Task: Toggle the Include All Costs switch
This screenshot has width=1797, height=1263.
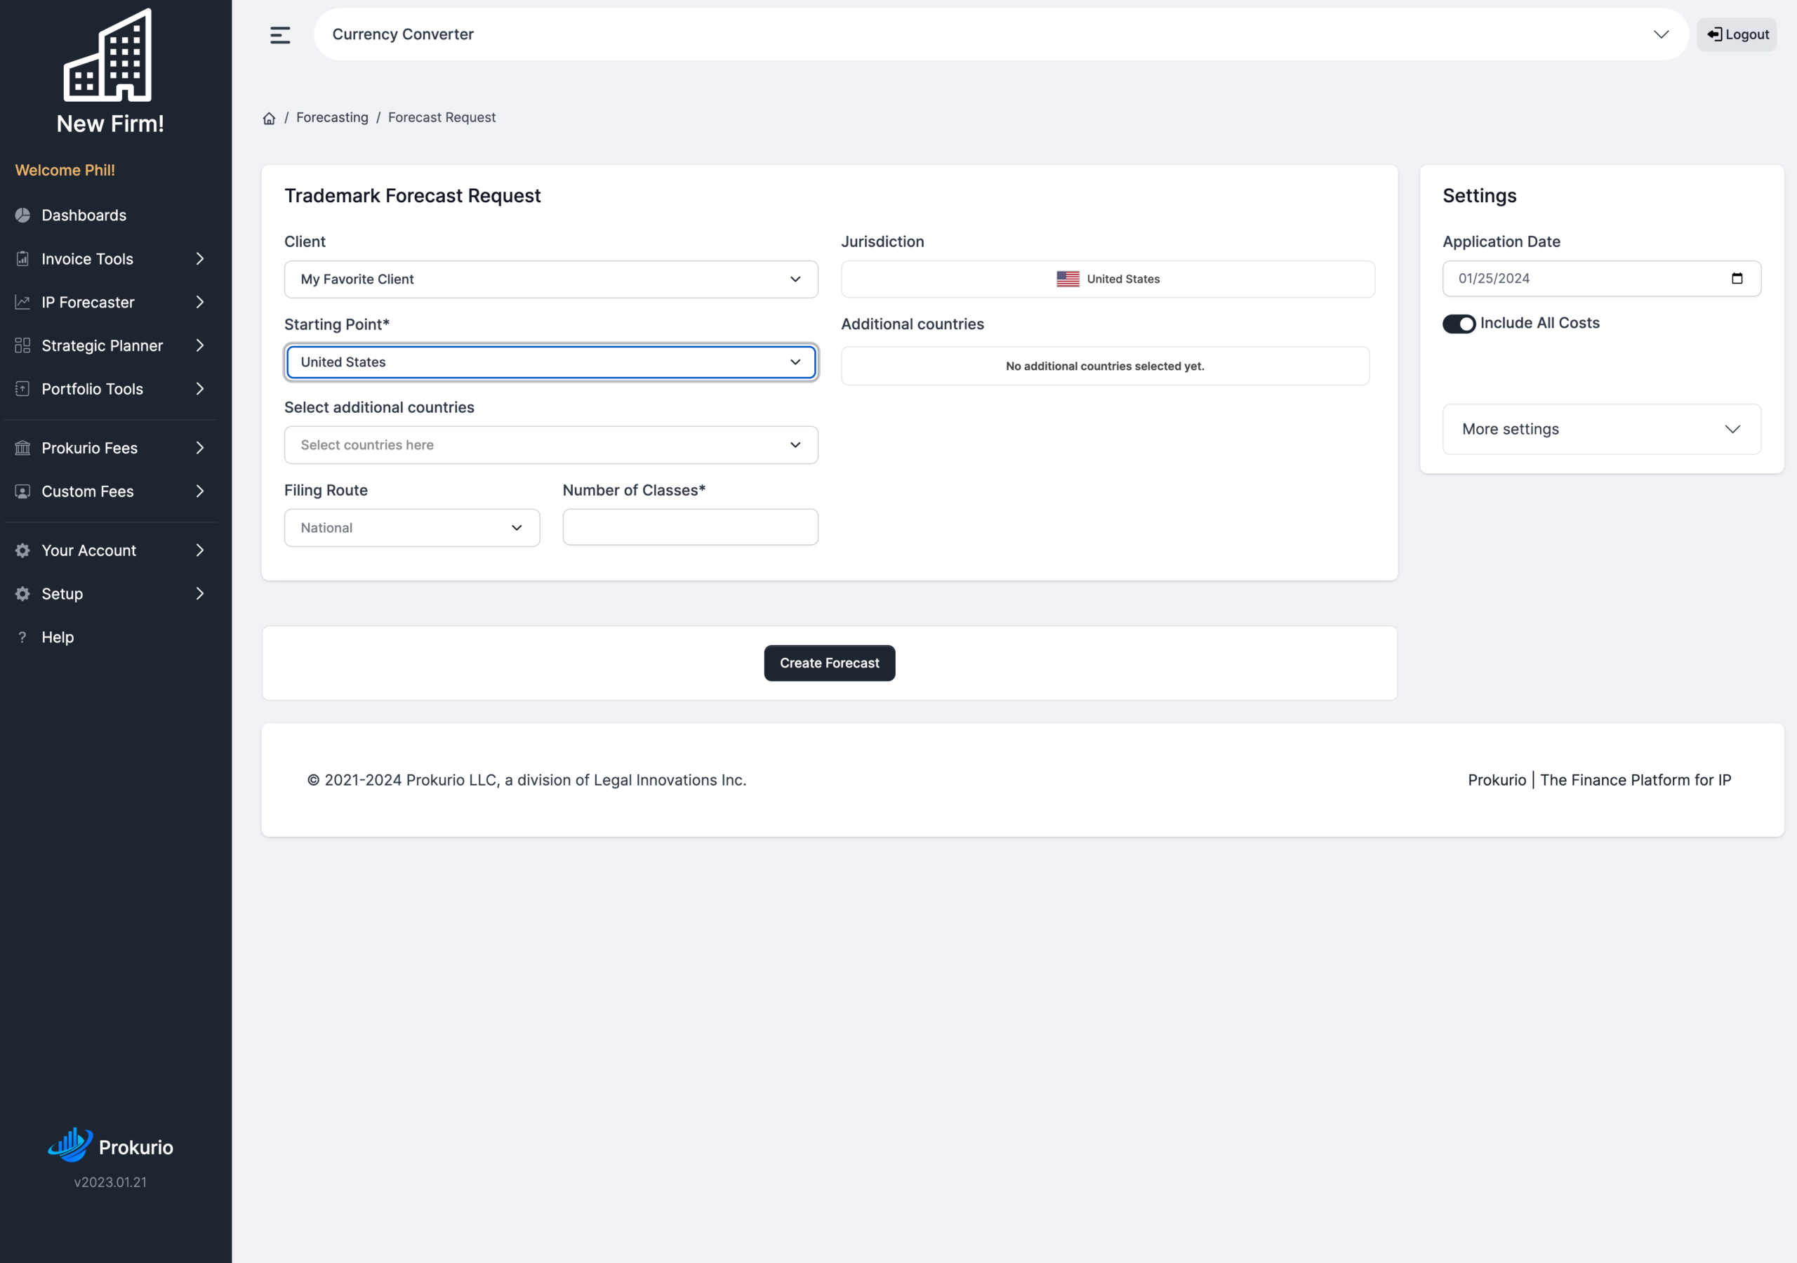Action: click(x=1459, y=324)
